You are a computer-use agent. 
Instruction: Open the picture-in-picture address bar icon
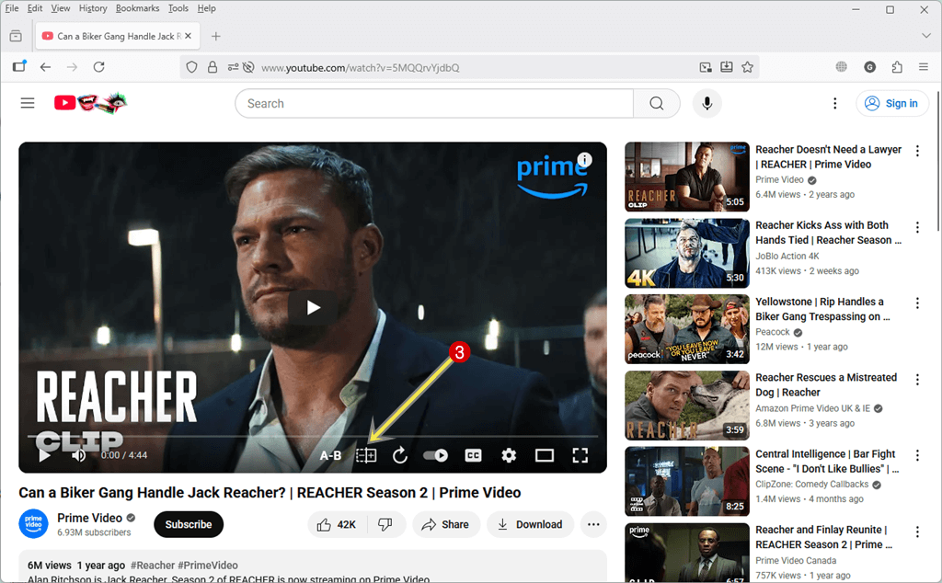click(x=706, y=67)
